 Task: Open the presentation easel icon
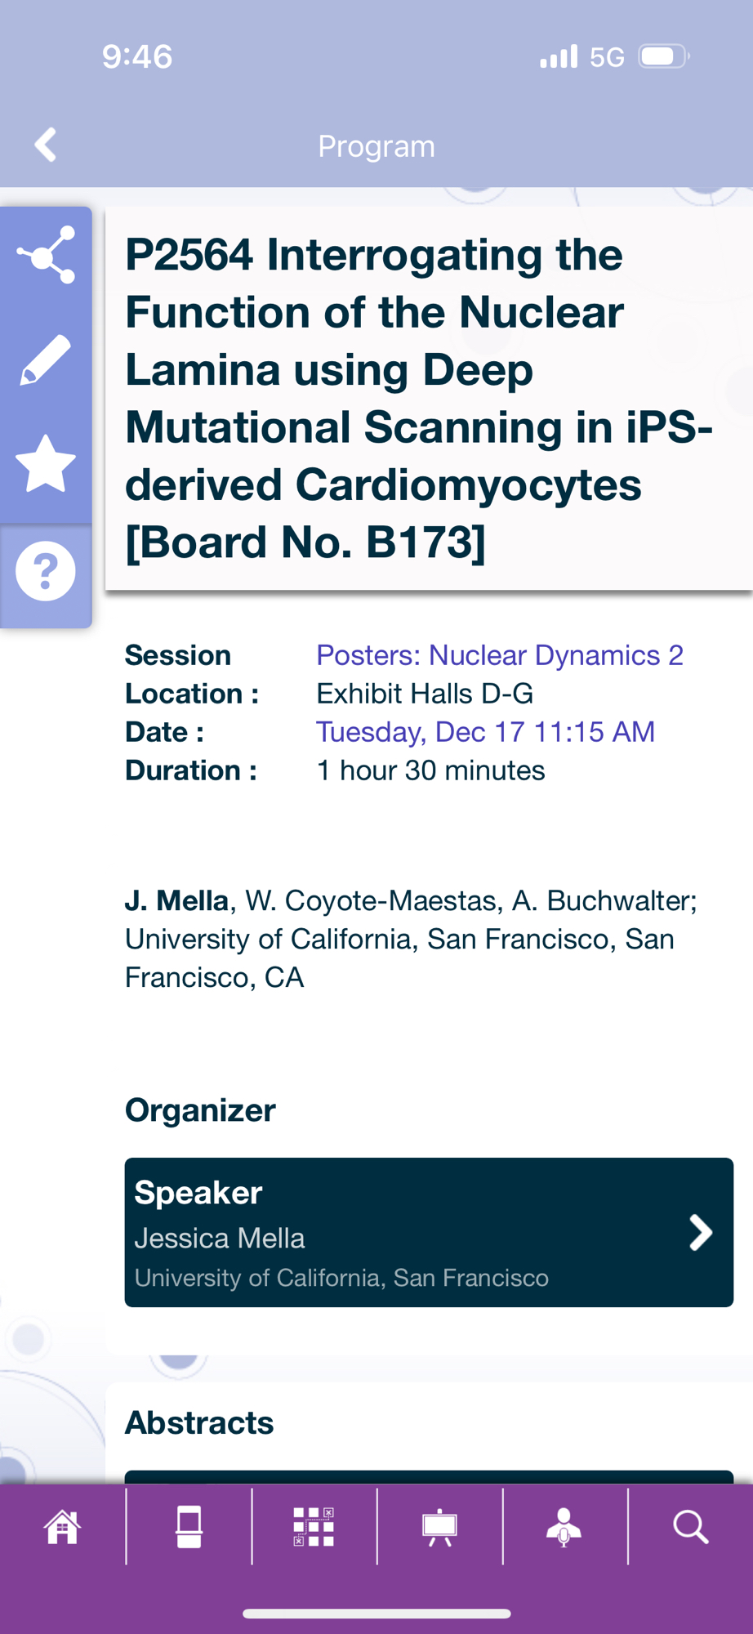(439, 1527)
